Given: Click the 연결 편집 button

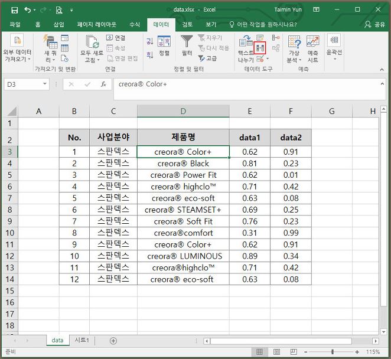Looking at the screenshot, I should pyautogui.click(x=122, y=58).
